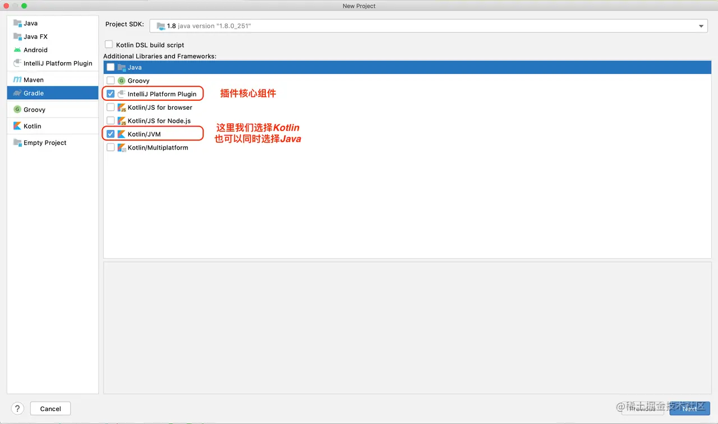Click the 'Kotlin DSL build script' label

pos(150,45)
